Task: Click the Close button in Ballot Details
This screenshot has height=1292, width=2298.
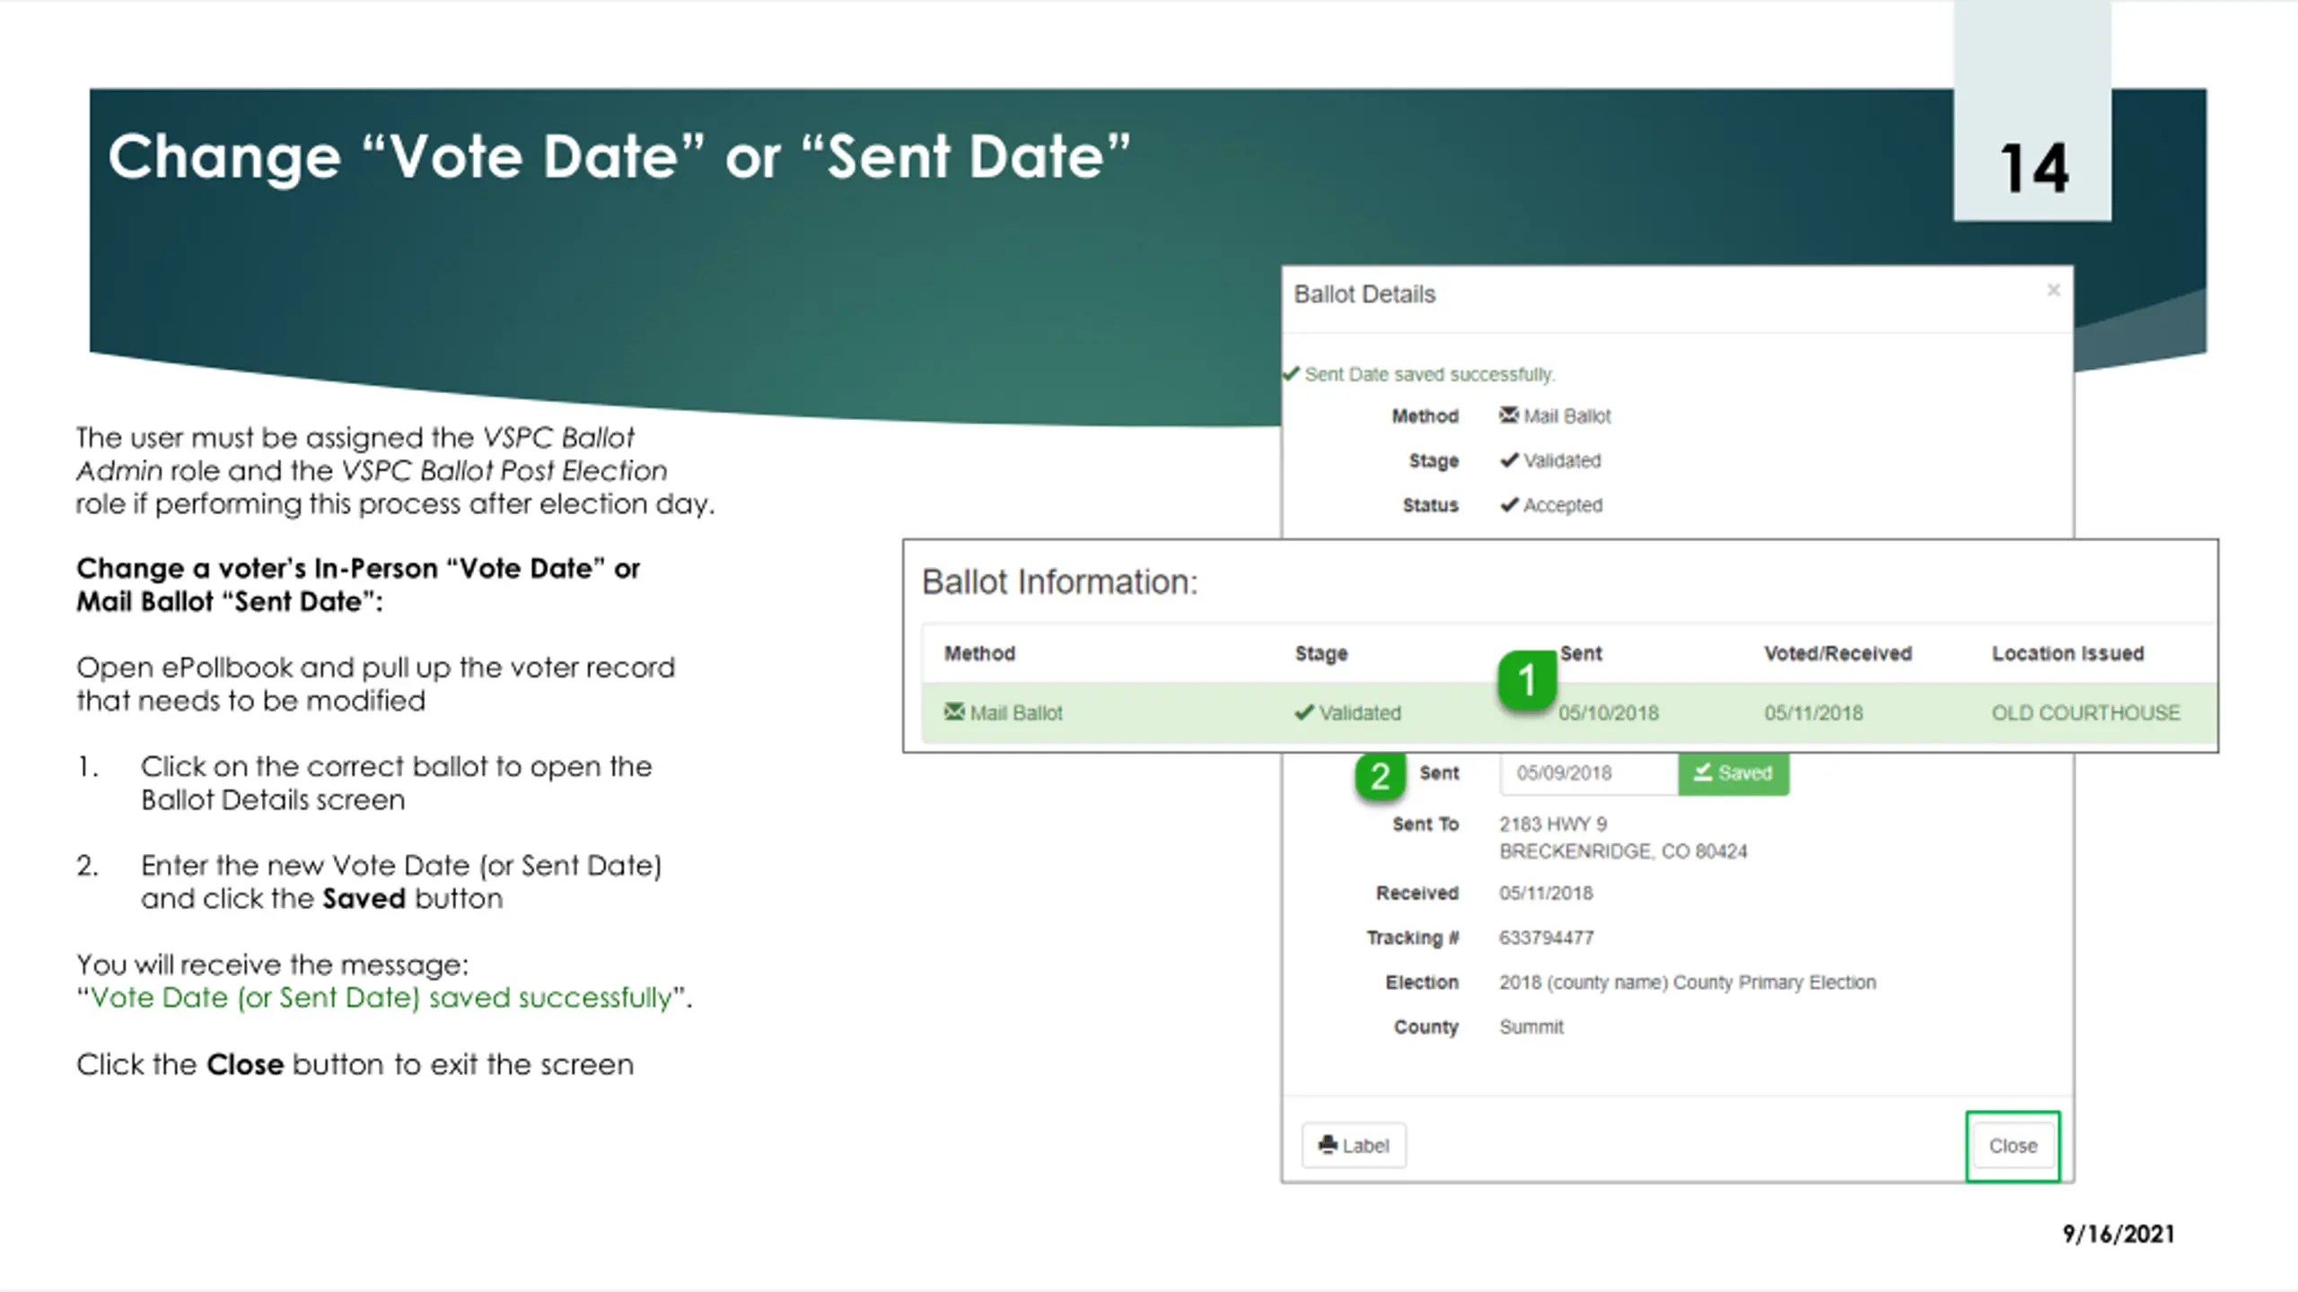Action: click(2013, 1146)
